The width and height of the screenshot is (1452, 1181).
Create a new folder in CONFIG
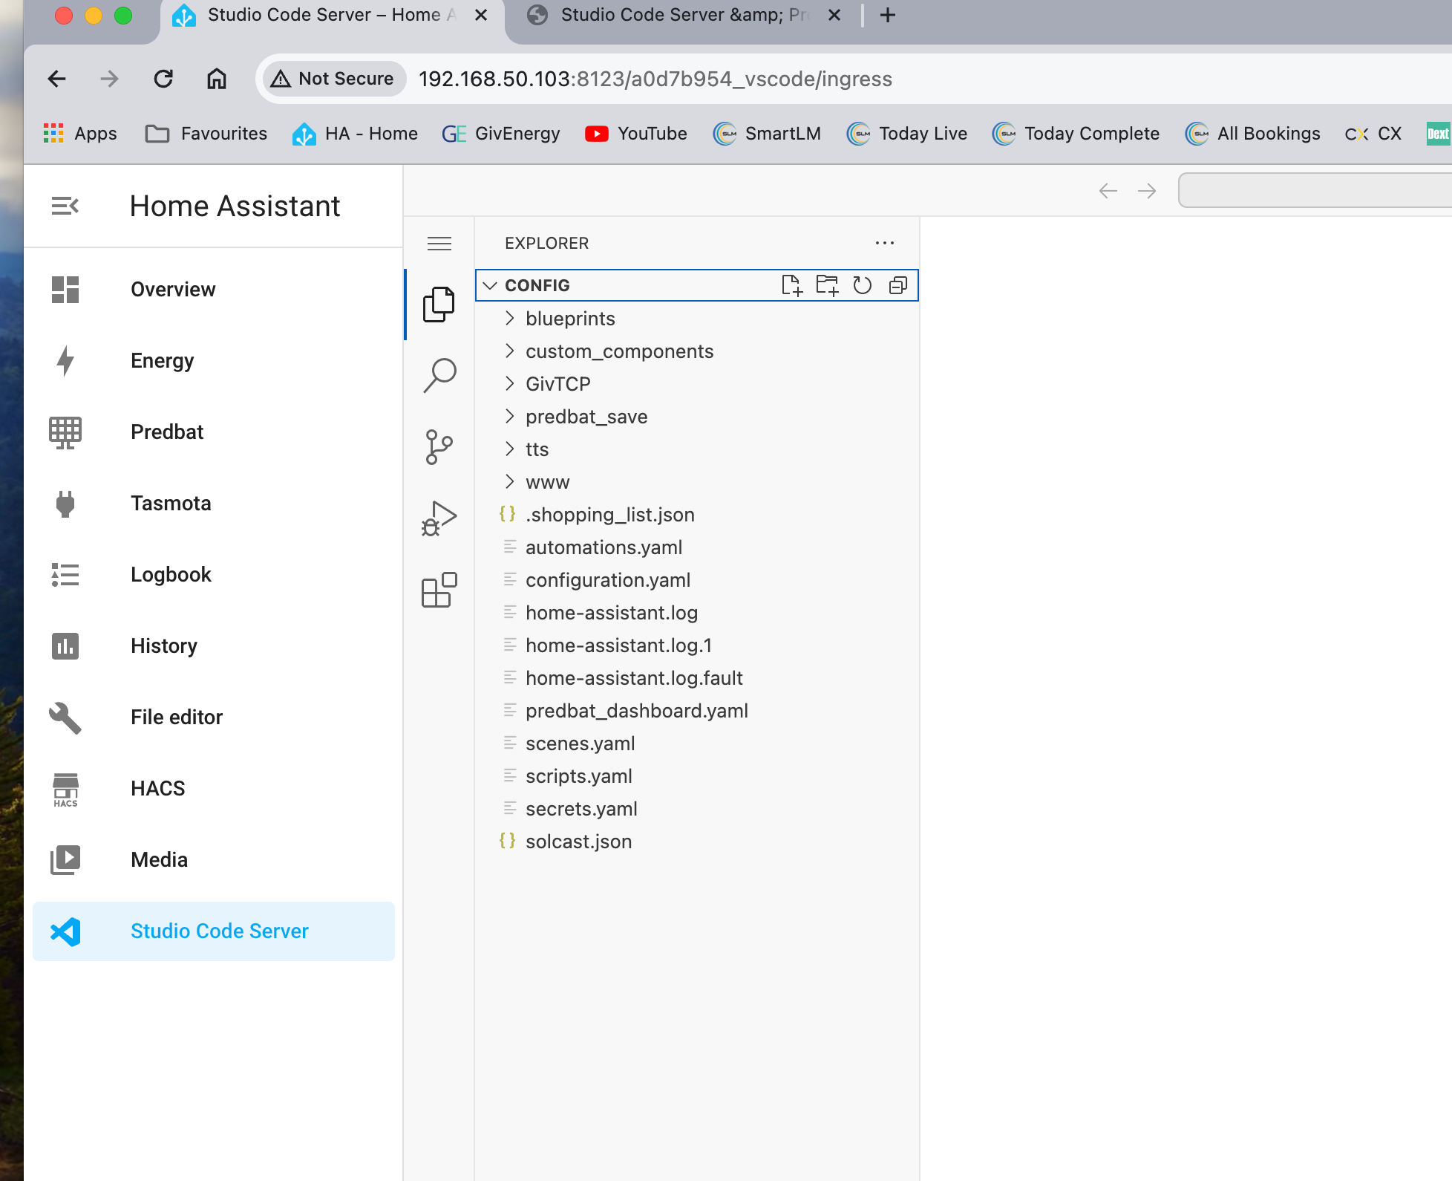(x=827, y=285)
